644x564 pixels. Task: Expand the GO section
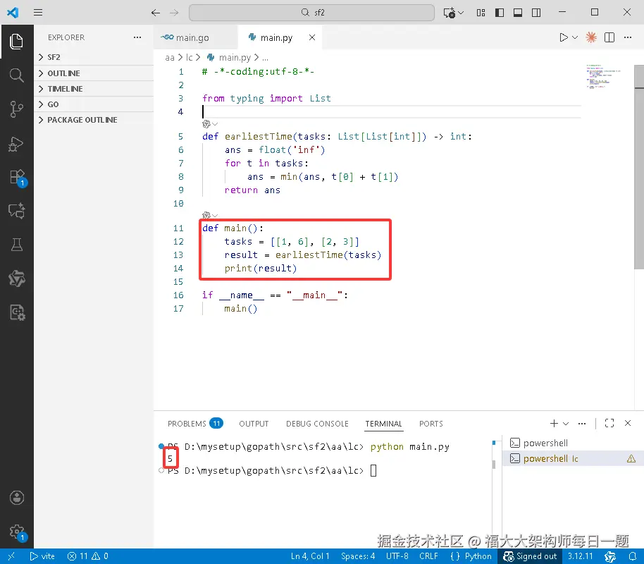94,104
